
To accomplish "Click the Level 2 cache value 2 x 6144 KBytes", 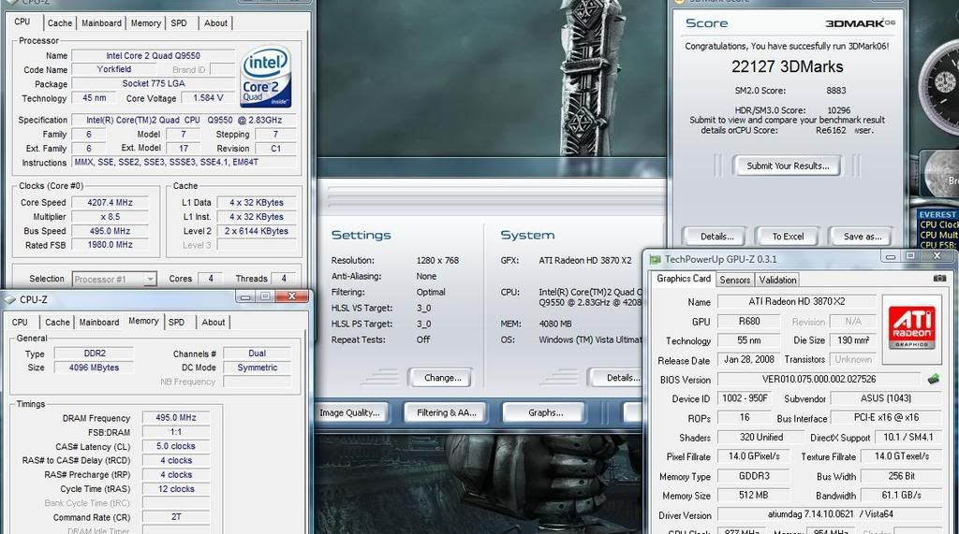I will [x=257, y=231].
